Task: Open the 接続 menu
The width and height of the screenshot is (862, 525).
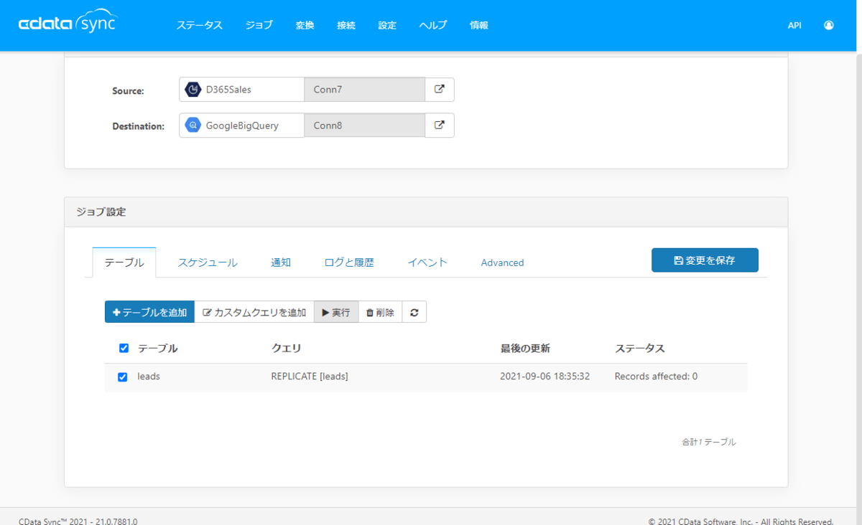Action: point(346,25)
